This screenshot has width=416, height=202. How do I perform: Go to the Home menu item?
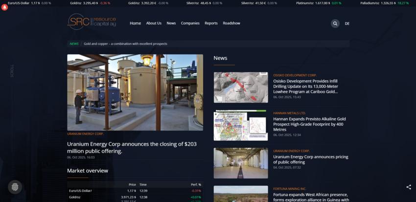[135, 23]
